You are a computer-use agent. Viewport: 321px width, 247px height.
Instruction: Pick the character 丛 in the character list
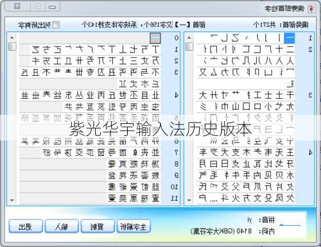(79, 95)
